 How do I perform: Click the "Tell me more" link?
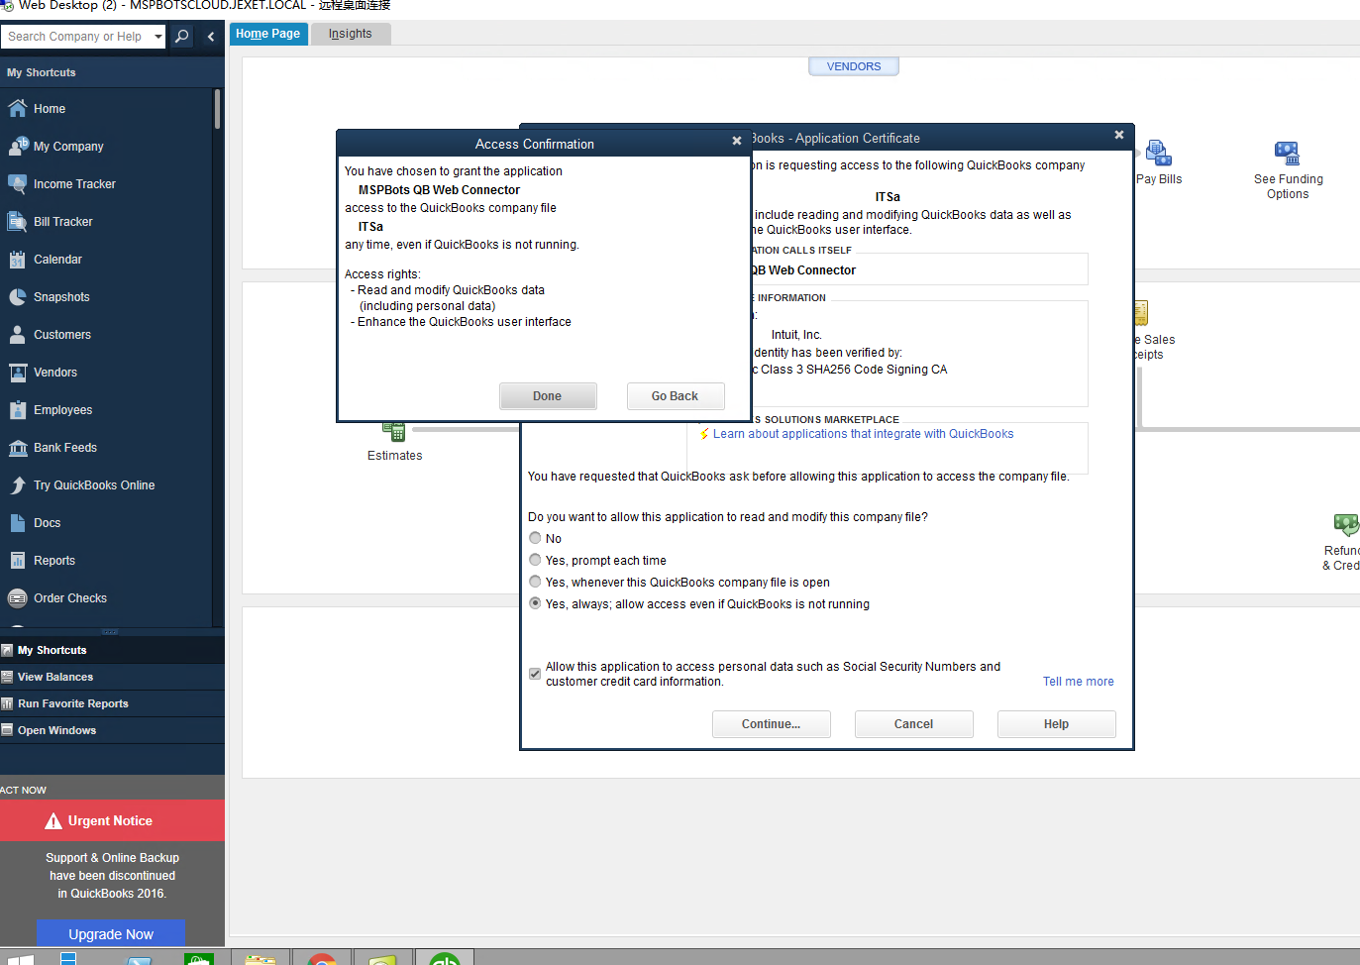[1078, 682]
